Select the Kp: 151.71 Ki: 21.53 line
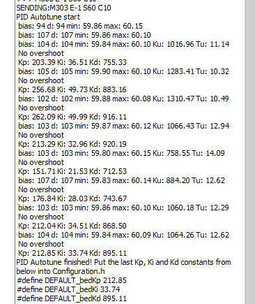 point(72,171)
